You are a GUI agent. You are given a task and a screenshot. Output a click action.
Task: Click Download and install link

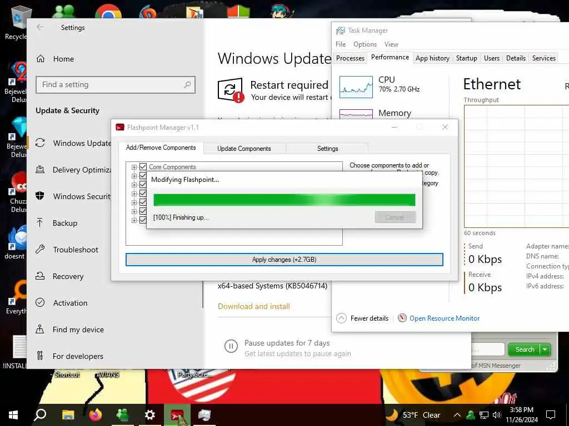click(x=253, y=306)
